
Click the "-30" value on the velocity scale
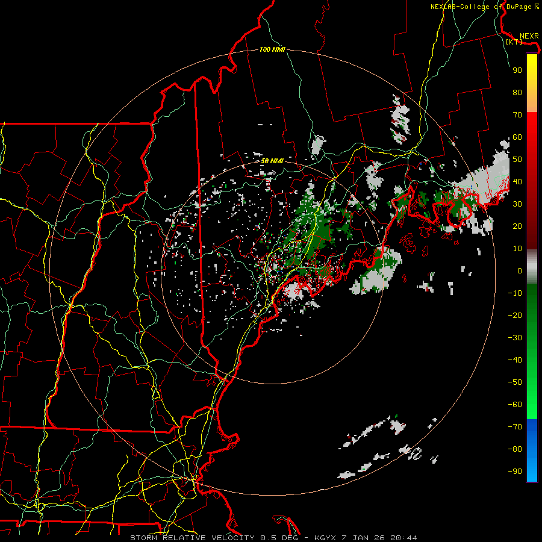click(515, 338)
